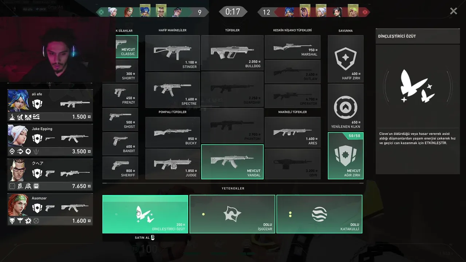This screenshot has height=262, width=466.
Task: Buy the Bucky shotgun
Action: point(173,132)
